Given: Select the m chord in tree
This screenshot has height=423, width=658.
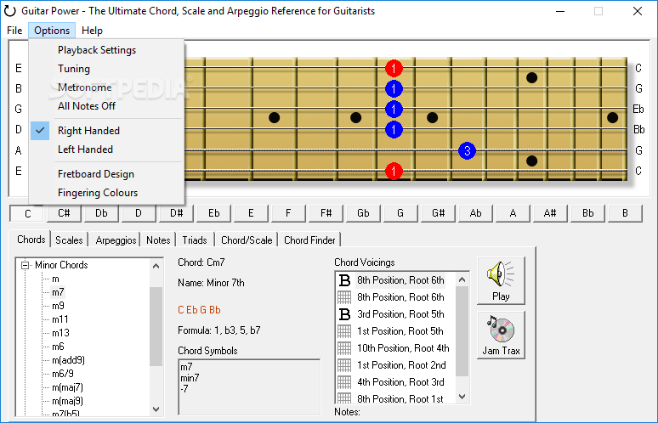Looking at the screenshot, I should [55, 279].
